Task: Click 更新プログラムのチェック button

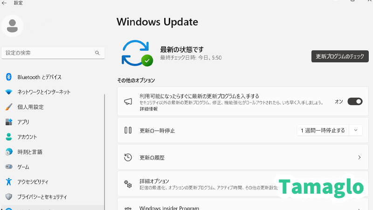Action: click(x=340, y=56)
